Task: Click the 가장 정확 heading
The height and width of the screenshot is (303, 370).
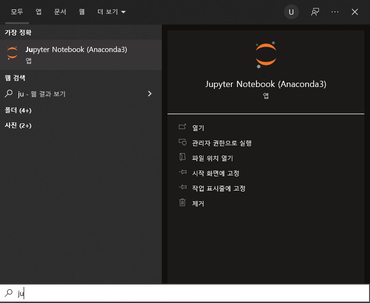Action: pos(18,32)
